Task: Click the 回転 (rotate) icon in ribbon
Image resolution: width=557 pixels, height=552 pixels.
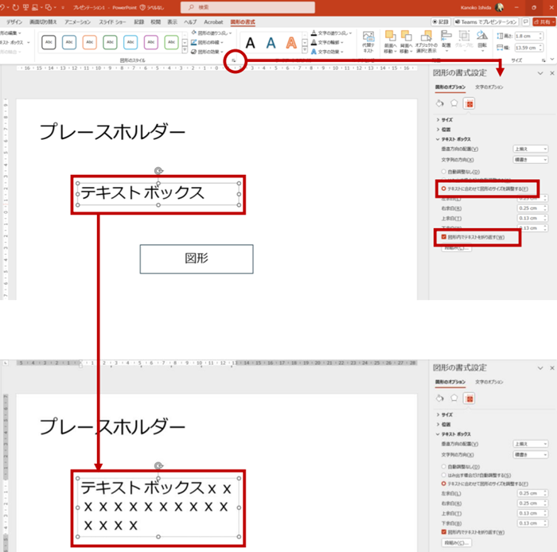Action: click(x=483, y=41)
